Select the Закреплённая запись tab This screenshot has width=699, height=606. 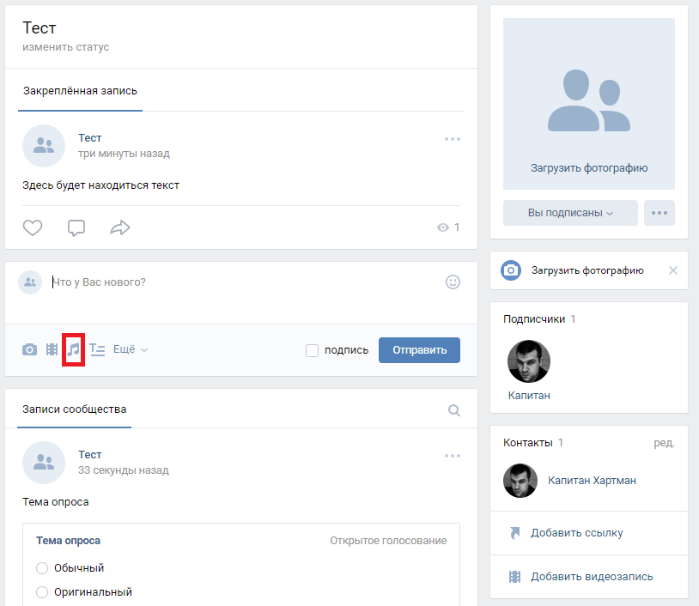[x=80, y=91]
